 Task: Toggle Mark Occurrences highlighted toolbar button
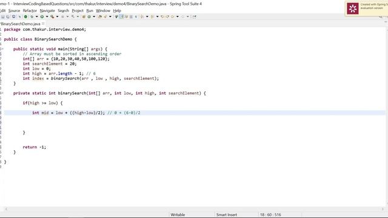(121, 16)
